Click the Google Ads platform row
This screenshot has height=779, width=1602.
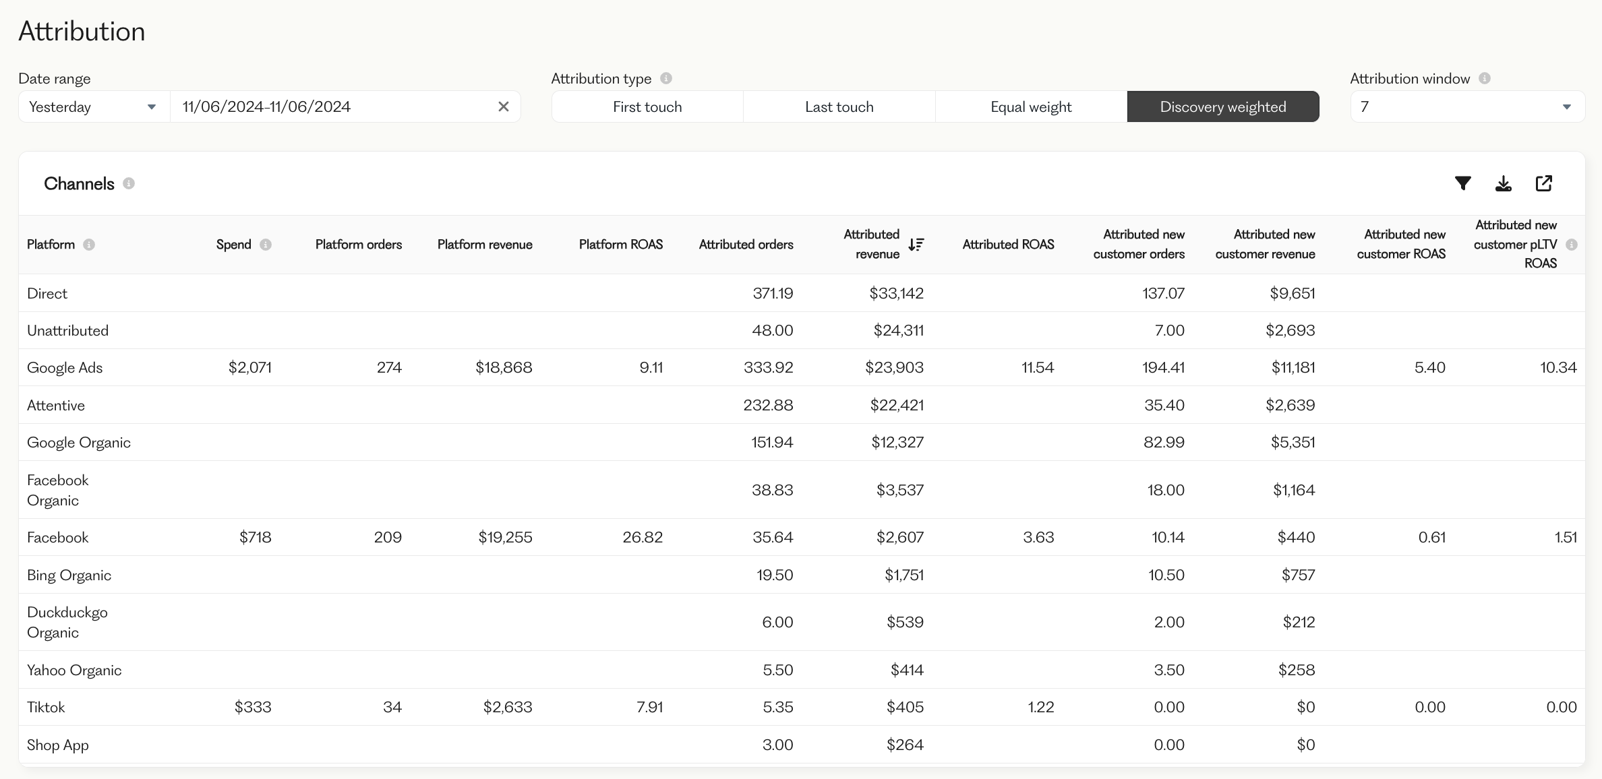tap(65, 367)
